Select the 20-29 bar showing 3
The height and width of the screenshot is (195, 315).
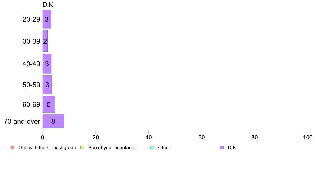47,19
